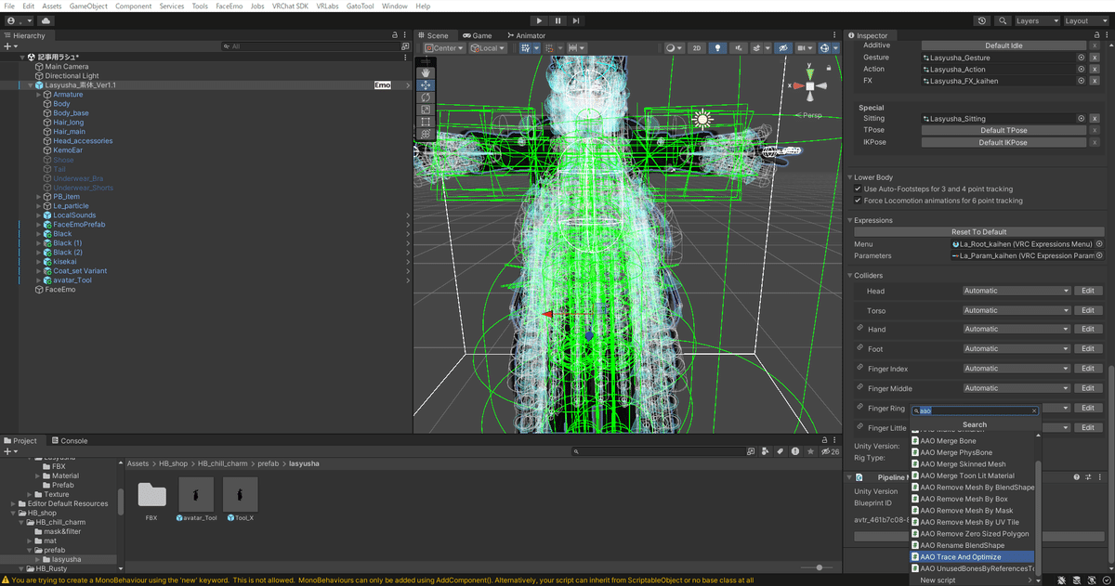Viewport: 1115px width, 586px height.
Task: Open the Layers dropdown
Action: [1036, 20]
